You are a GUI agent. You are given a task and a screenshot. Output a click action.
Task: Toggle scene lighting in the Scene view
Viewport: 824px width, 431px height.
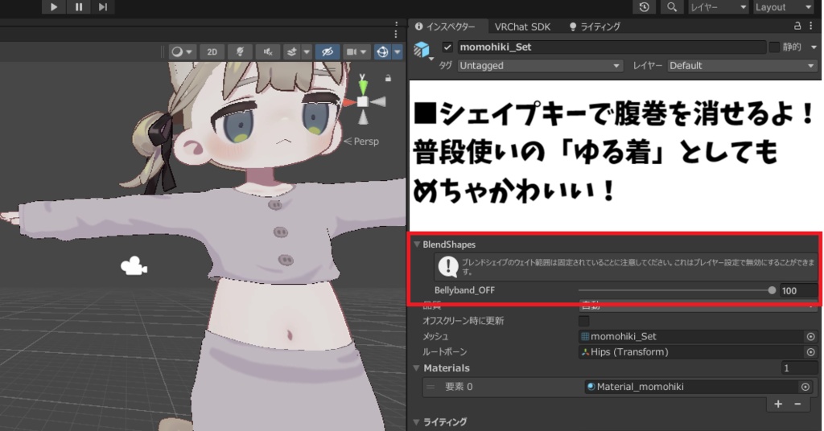(240, 51)
